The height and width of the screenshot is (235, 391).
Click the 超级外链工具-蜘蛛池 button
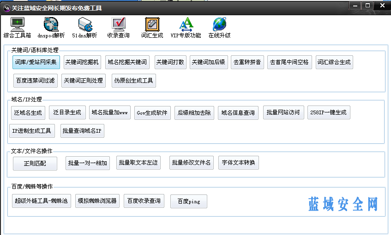pos(41,201)
